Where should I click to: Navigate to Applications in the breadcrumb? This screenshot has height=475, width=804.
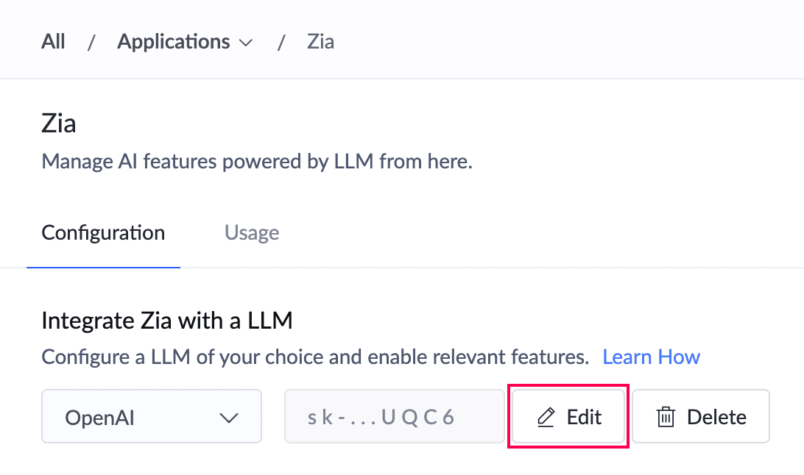click(174, 42)
